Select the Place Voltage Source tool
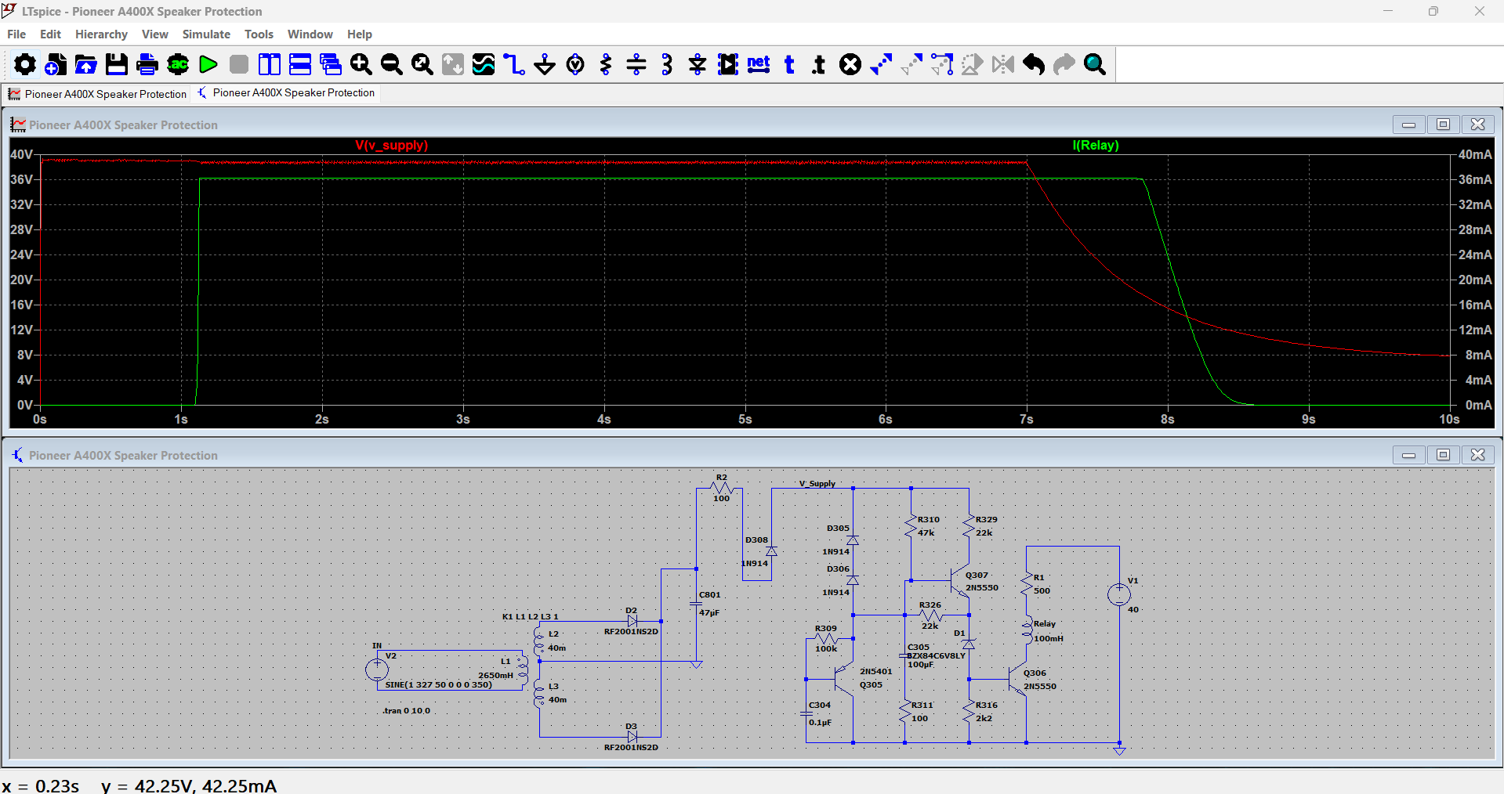1504x794 pixels. [575, 64]
